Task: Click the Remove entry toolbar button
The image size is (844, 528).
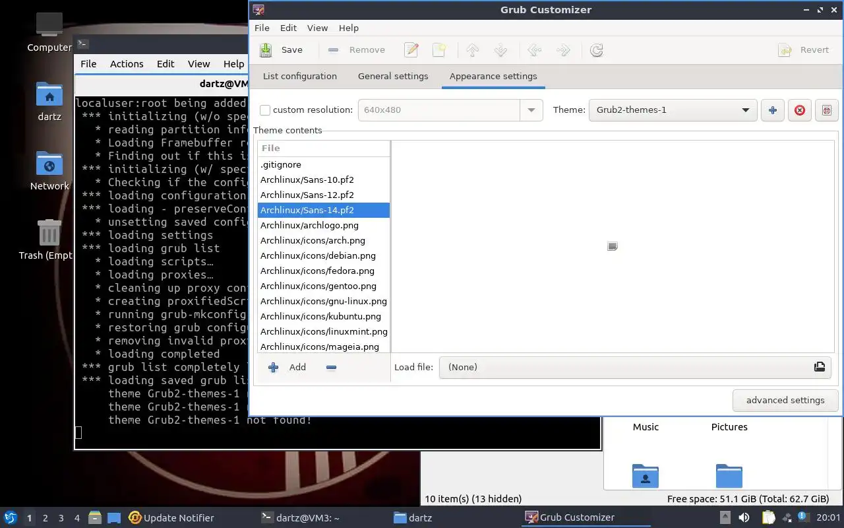Action: [x=357, y=50]
